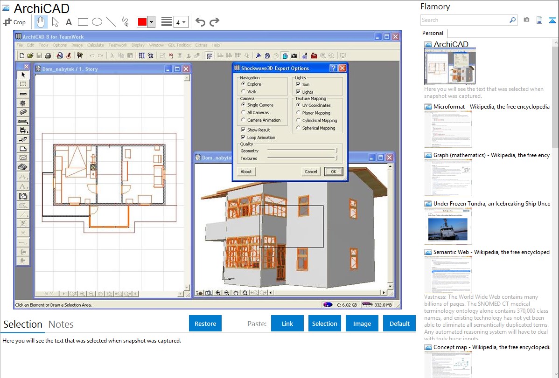
Task: Click the red color swatch
Action: 142,22
